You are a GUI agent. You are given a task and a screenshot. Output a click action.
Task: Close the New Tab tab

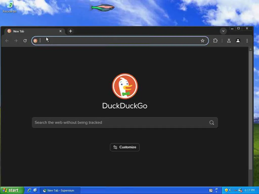click(60, 31)
